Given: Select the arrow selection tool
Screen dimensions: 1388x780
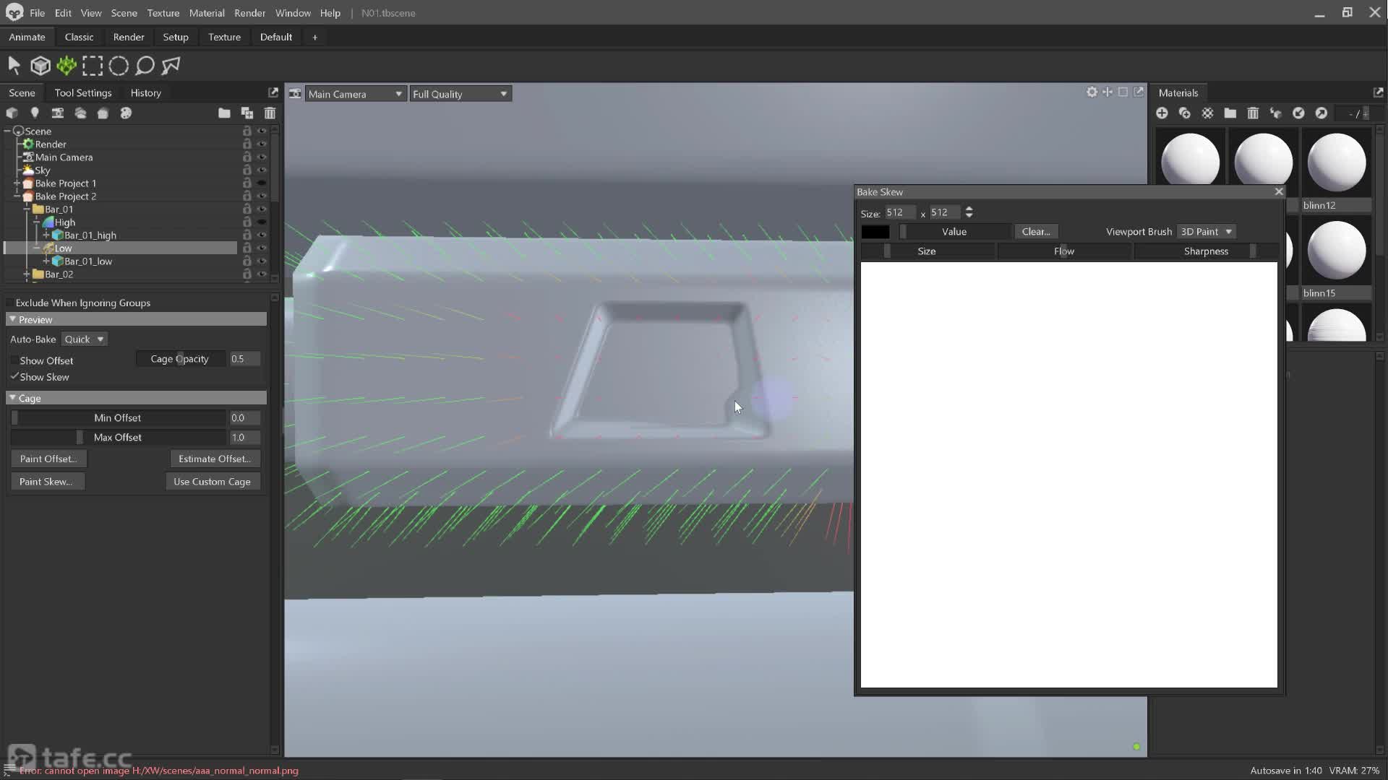Looking at the screenshot, I should pos(14,66).
